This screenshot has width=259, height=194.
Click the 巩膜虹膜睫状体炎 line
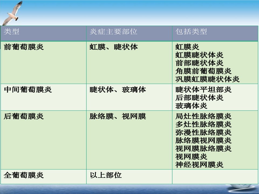coord(207,79)
